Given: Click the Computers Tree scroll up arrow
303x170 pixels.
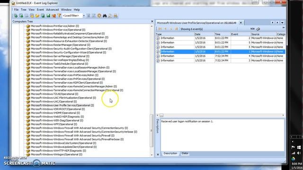Looking at the screenshot, I should [151, 26].
